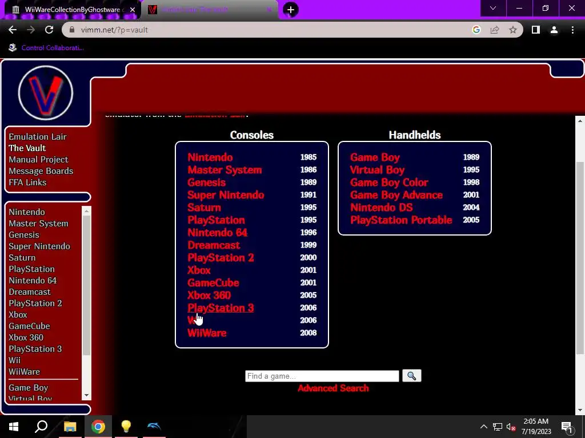585x438 pixels.
Task: Open the Chrome three-dot menu
Action: pos(572,30)
